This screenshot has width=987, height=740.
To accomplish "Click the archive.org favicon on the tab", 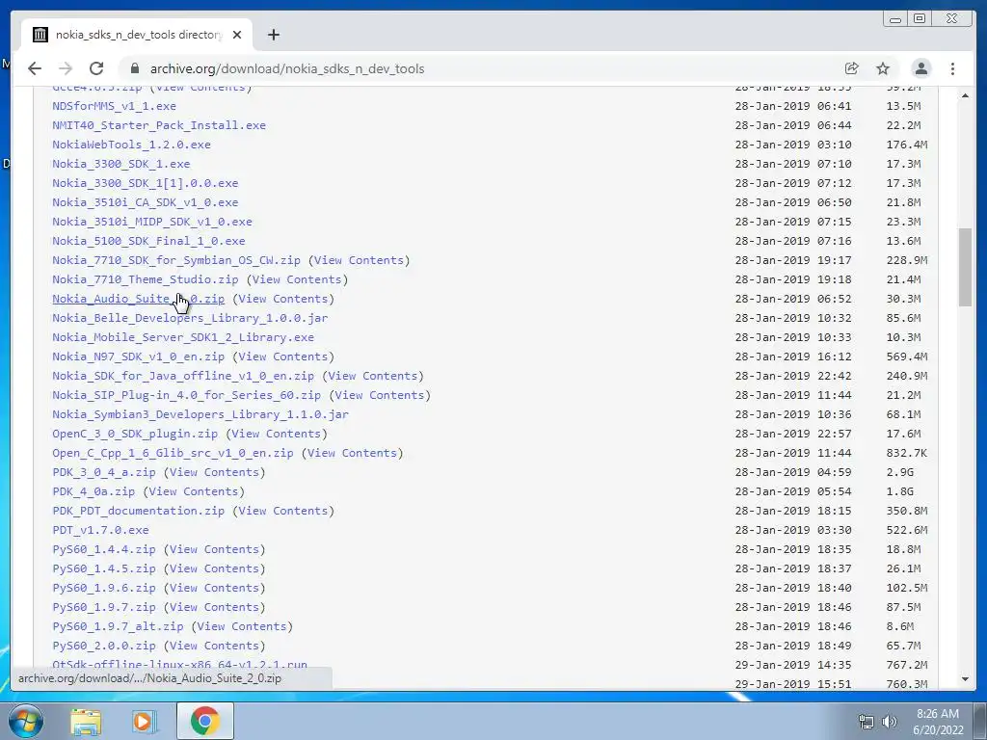I will pyautogui.click(x=40, y=35).
